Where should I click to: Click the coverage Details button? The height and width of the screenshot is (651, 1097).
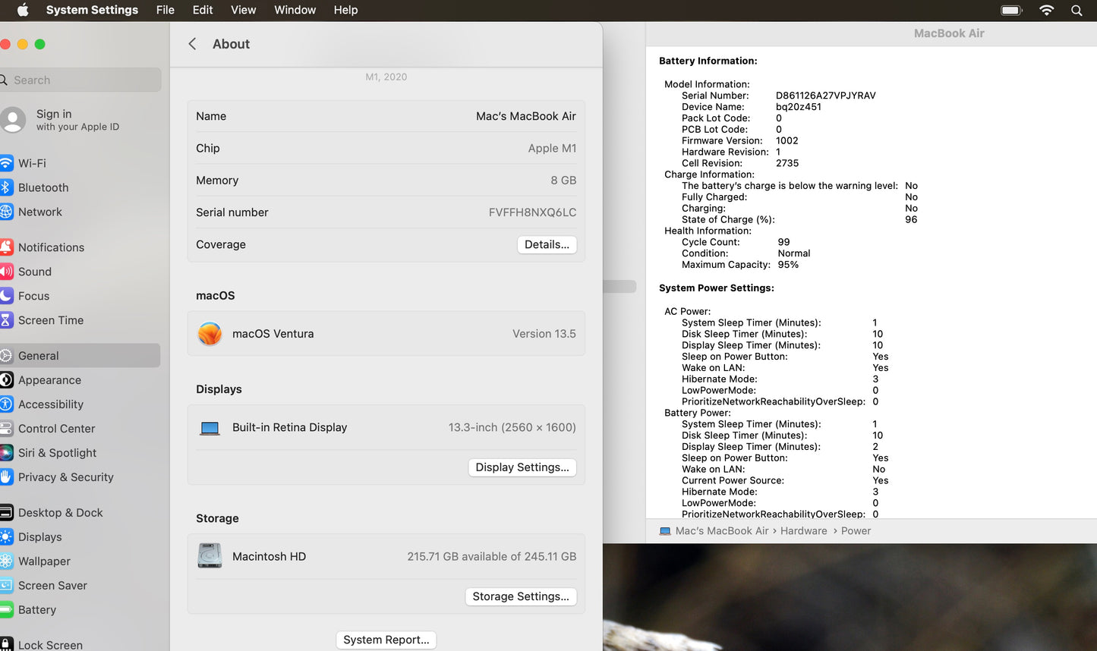[547, 244]
